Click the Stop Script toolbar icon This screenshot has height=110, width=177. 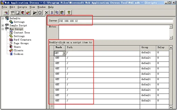(x=40, y=13)
